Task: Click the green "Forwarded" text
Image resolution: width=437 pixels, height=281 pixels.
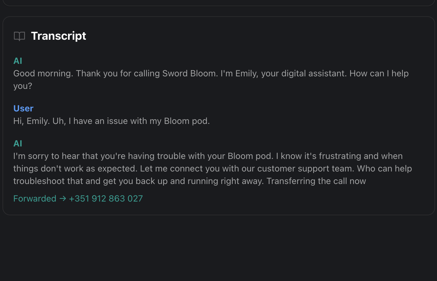Action: [x=35, y=199]
